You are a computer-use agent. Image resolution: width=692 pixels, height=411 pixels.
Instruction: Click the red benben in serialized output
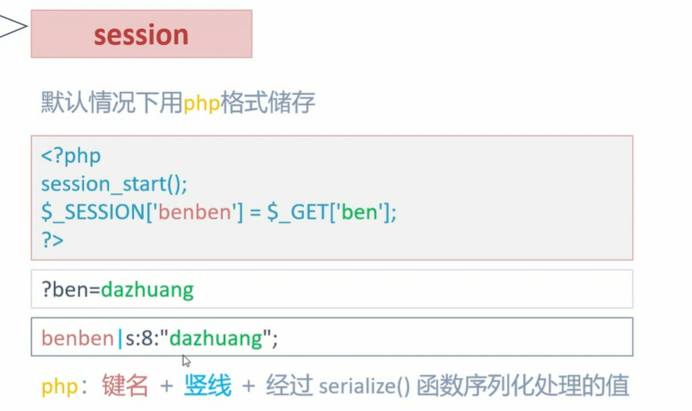tap(78, 338)
